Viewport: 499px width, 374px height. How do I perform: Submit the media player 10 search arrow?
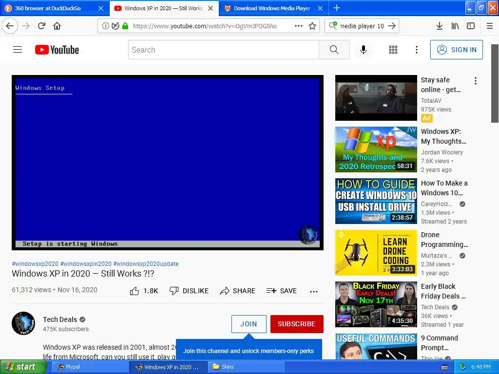coord(392,26)
